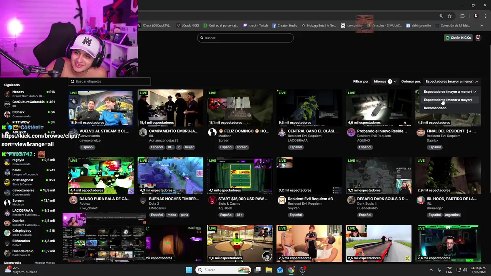Image resolution: width=491 pixels, height=276 pixels.
Task: Select the perú tag
Action: pos(184,215)
